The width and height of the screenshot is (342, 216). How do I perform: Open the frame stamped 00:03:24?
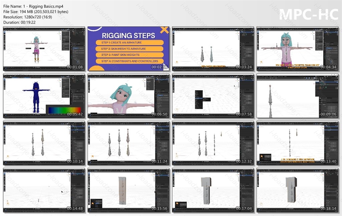click(x=213, y=49)
